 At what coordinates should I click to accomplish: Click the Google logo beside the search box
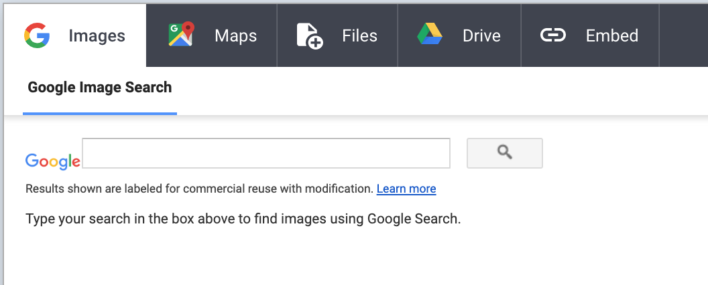[x=52, y=161]
